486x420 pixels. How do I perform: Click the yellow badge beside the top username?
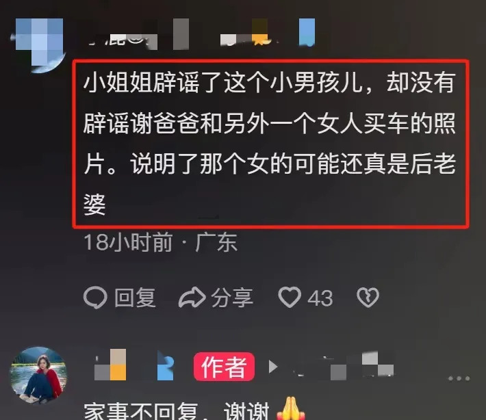tap(259, 31)
